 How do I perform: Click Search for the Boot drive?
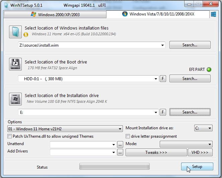(x=190, y=78)
